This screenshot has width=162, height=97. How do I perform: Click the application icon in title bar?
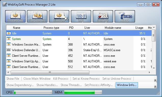point(5,5)
